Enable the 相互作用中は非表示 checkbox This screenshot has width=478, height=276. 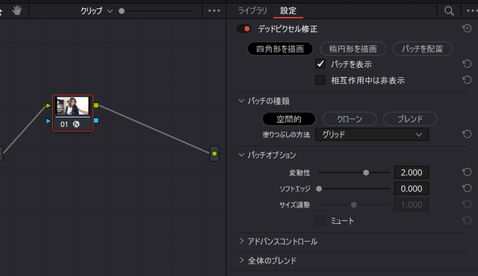(x=320, y=80)
